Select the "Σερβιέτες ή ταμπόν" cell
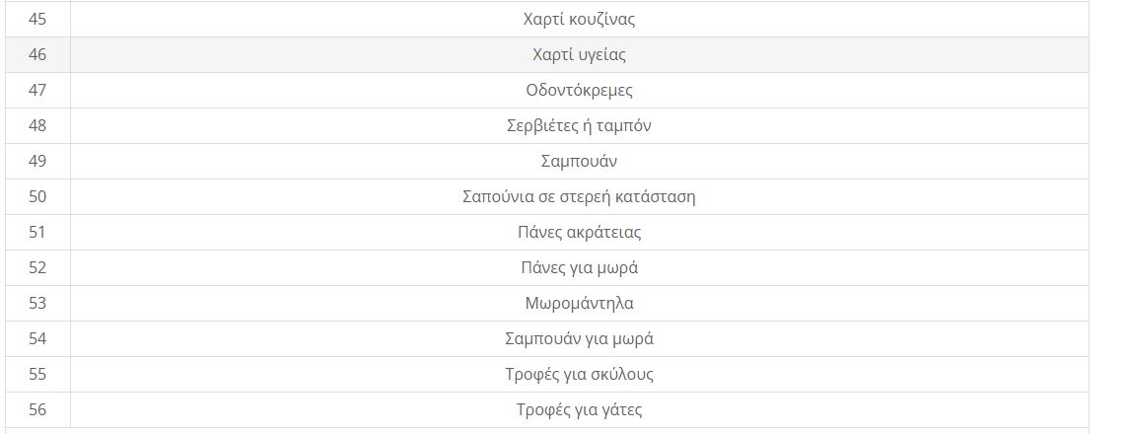This screenshot has width=1128, height=434. [x=579, y=126]
